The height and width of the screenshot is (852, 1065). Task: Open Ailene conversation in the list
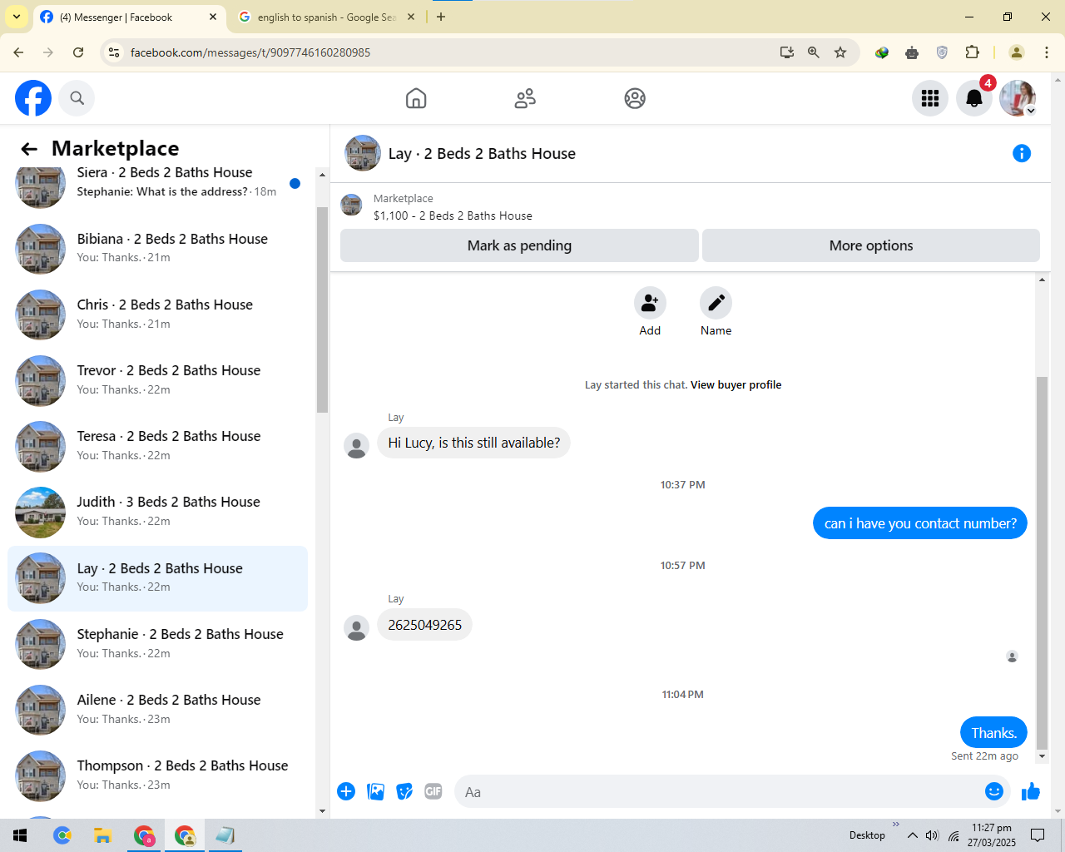pyautogui.click(x=158, y=709)
